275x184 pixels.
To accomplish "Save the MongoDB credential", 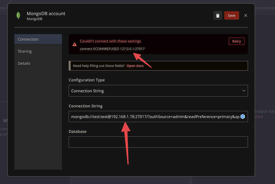I will point(231,16).
